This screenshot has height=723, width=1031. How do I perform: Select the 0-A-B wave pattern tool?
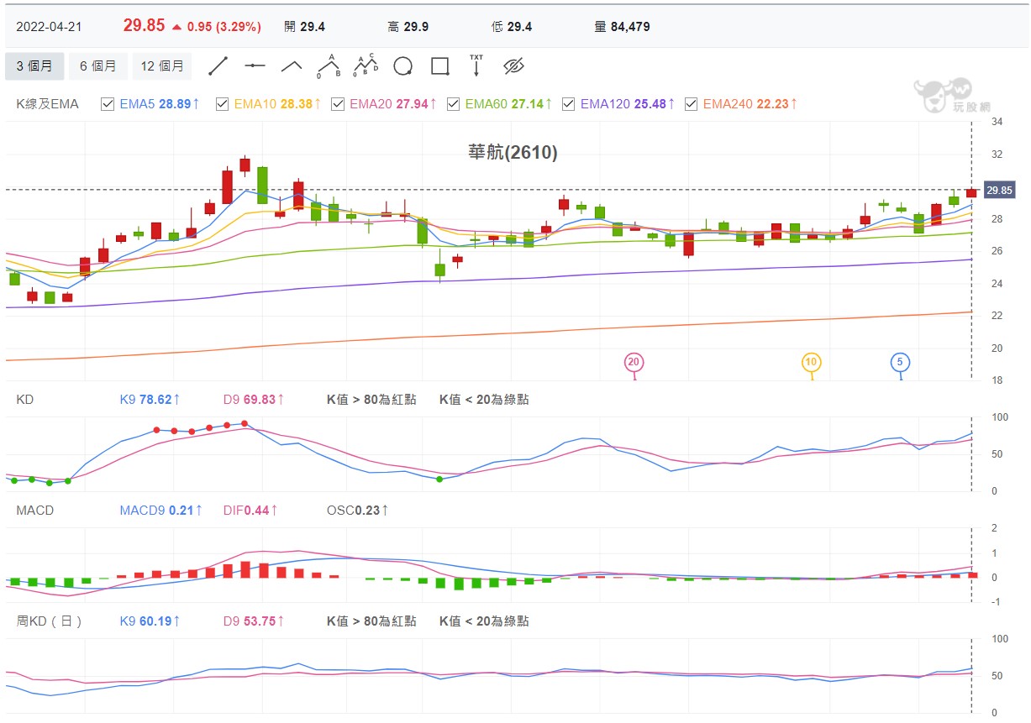(328, 65)
